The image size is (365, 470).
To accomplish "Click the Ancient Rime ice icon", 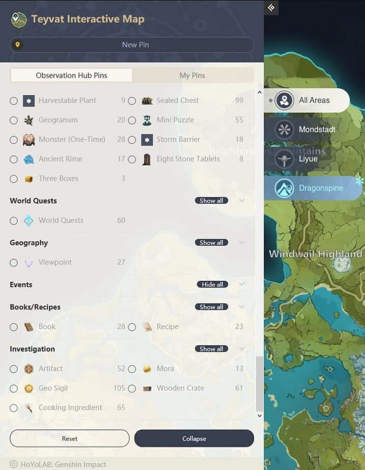I will (29, 159).
